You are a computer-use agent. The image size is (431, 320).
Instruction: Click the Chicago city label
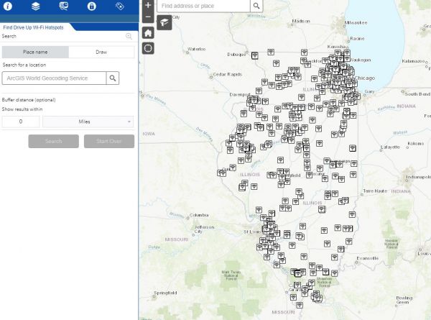click(x=364, y=78)
